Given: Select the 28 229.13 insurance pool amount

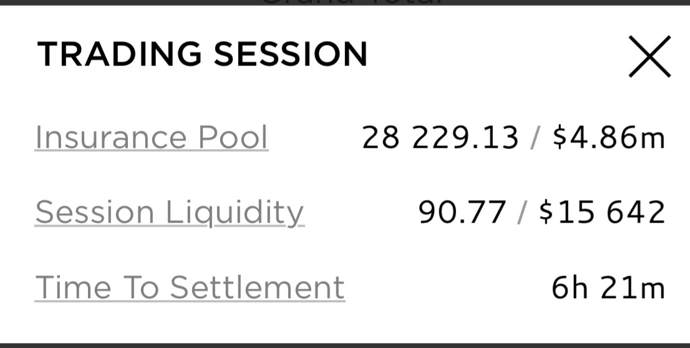Looking at the screenshot, I should click(x=440, y=137).
